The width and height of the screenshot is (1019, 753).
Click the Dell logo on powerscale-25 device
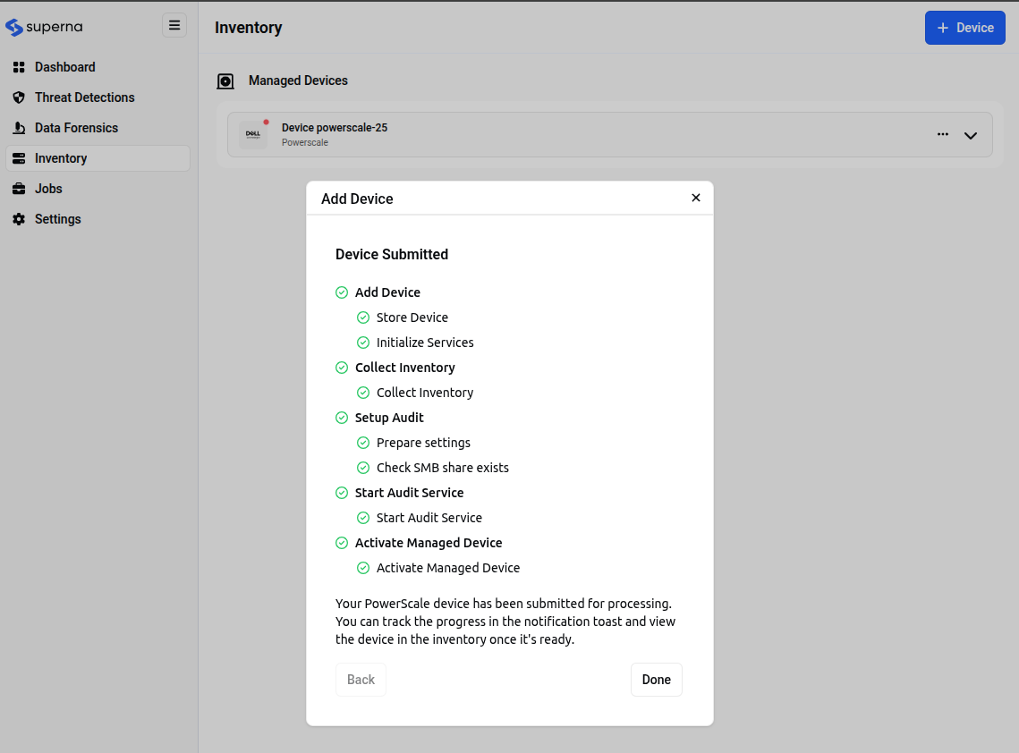pos(253,135)
